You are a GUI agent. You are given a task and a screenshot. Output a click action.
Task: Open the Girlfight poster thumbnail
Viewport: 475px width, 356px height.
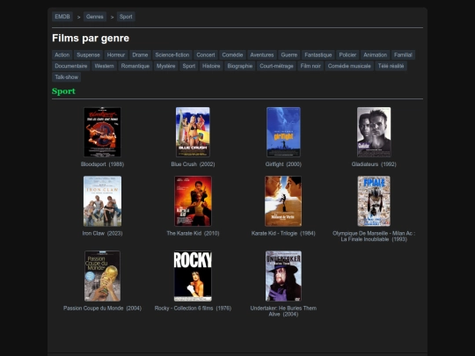(x=283, y=132)
